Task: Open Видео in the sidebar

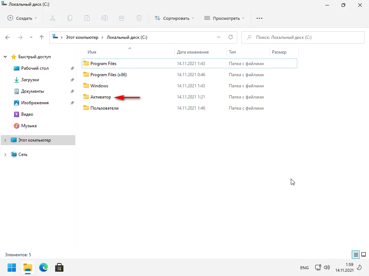Action: pos(27,114)
